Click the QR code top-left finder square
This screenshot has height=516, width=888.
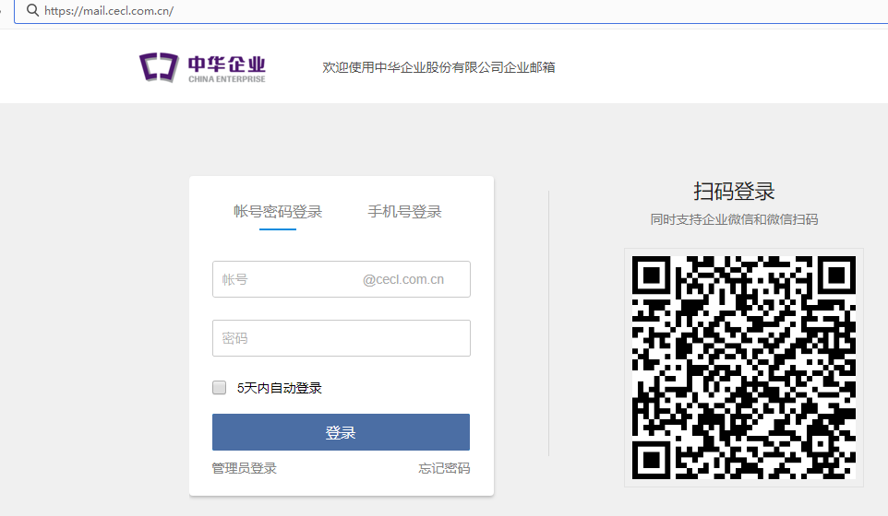point(653,276)
